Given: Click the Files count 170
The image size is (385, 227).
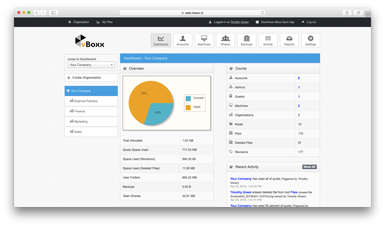Looking at the screenshot, I should (300, 133).
